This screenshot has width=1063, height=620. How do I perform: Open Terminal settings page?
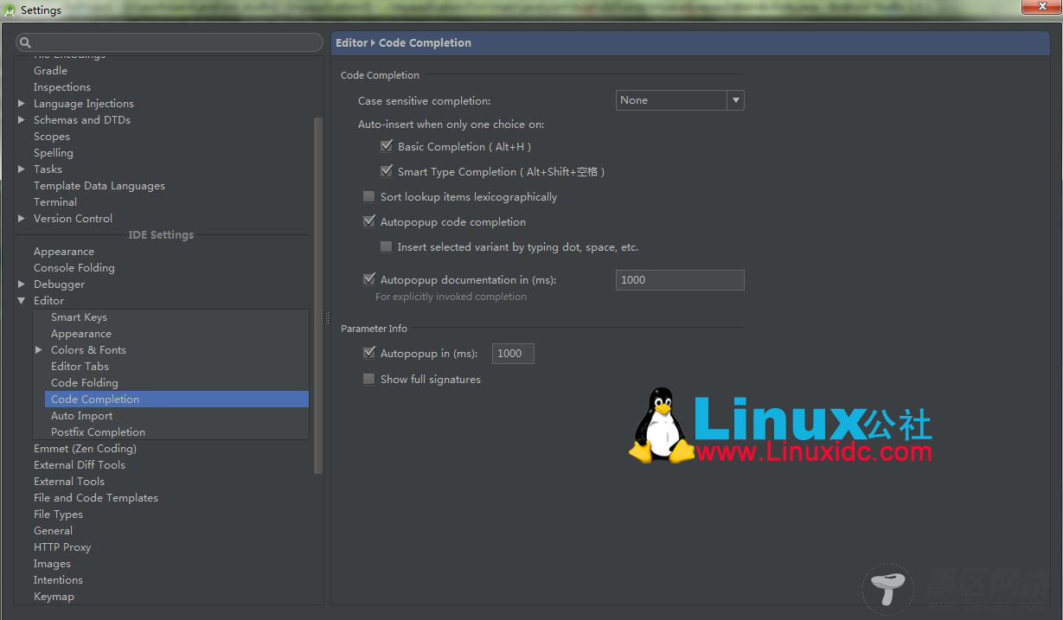coord(55,202)
